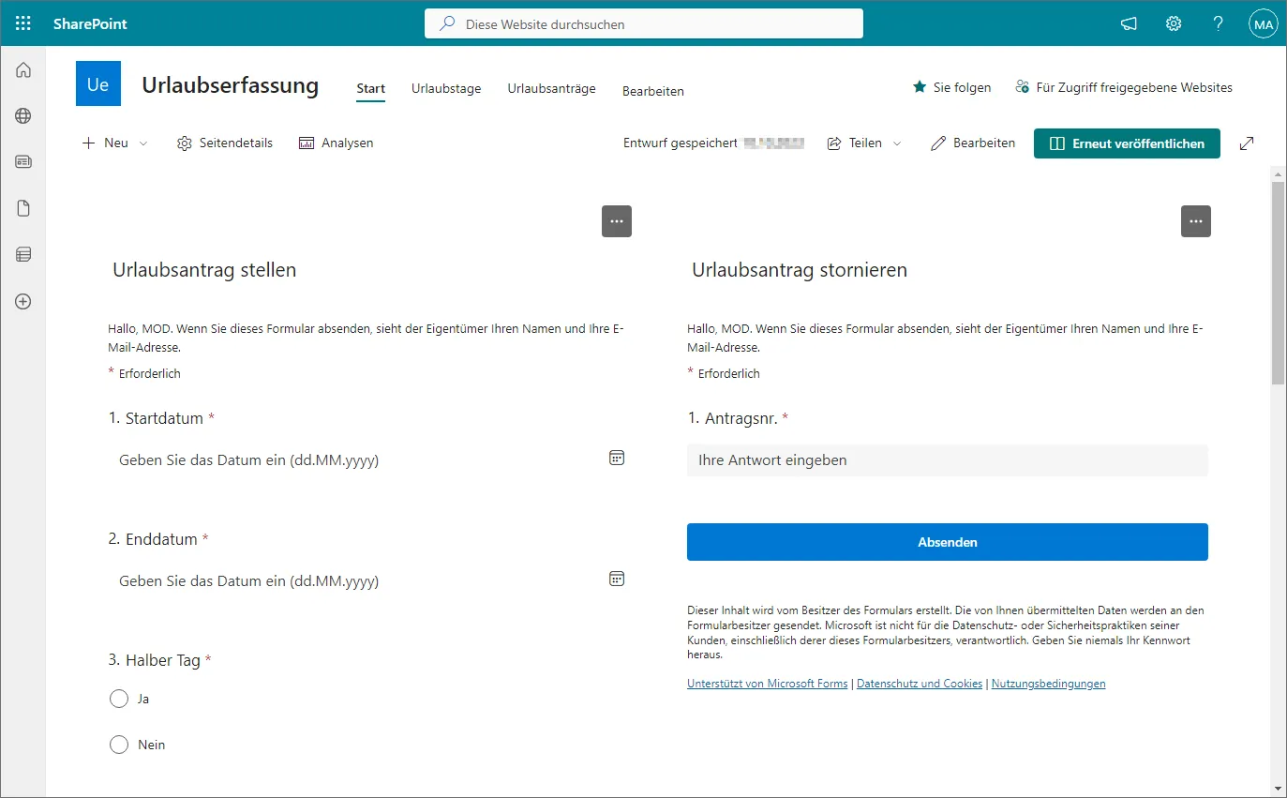1287x798 pixels.
Task: Open ellipsis menu above 'Urlaubsantrag stellen'
Action: tap(617, 221)
